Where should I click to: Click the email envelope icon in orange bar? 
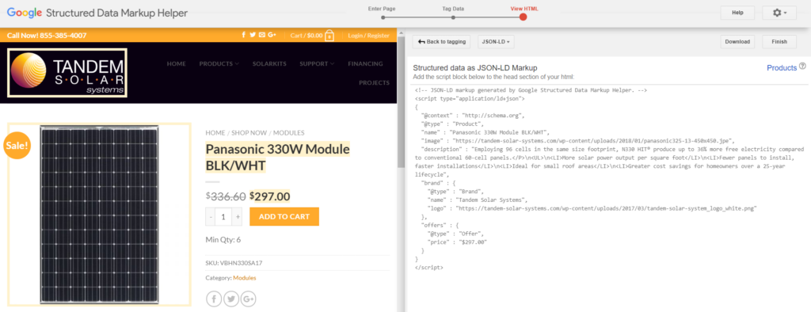tap(261, 35)
